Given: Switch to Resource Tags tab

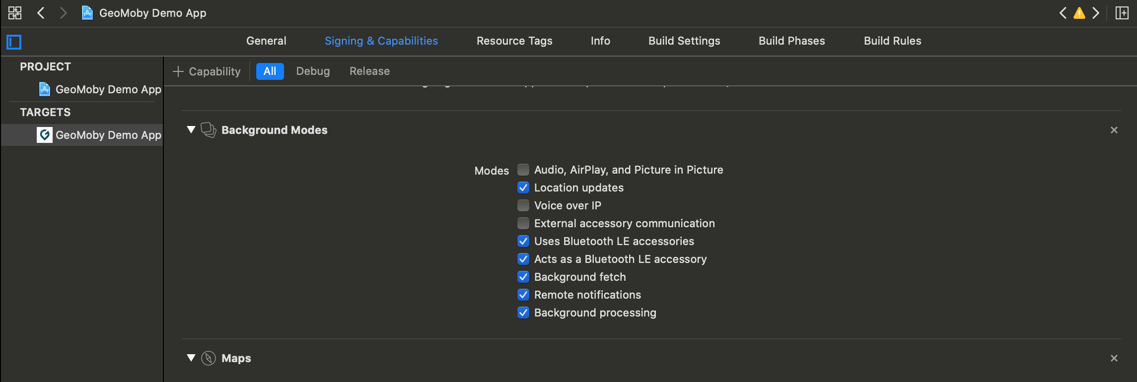Looking at the screenshot, I should pos(514,41).
